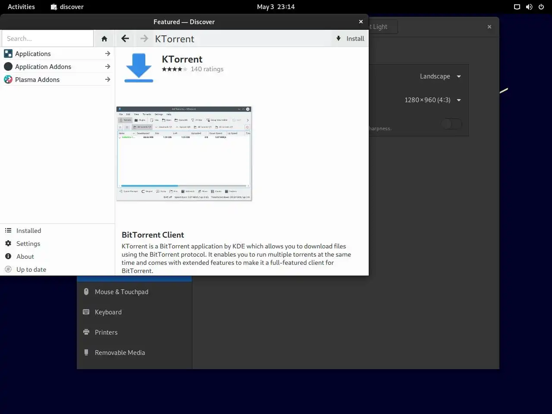Screen dimensions: 552x414
Task: Open the About page
Action: 57,257
